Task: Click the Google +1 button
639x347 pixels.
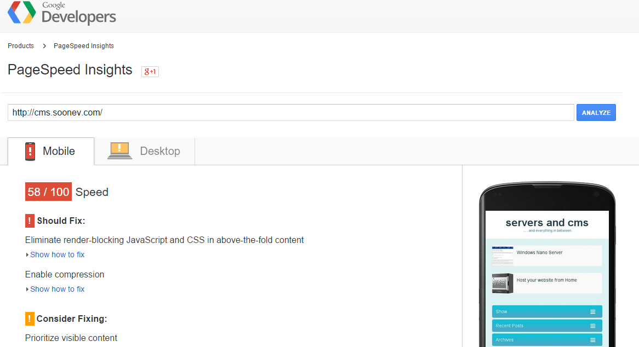Action: [x=150, y=72]
